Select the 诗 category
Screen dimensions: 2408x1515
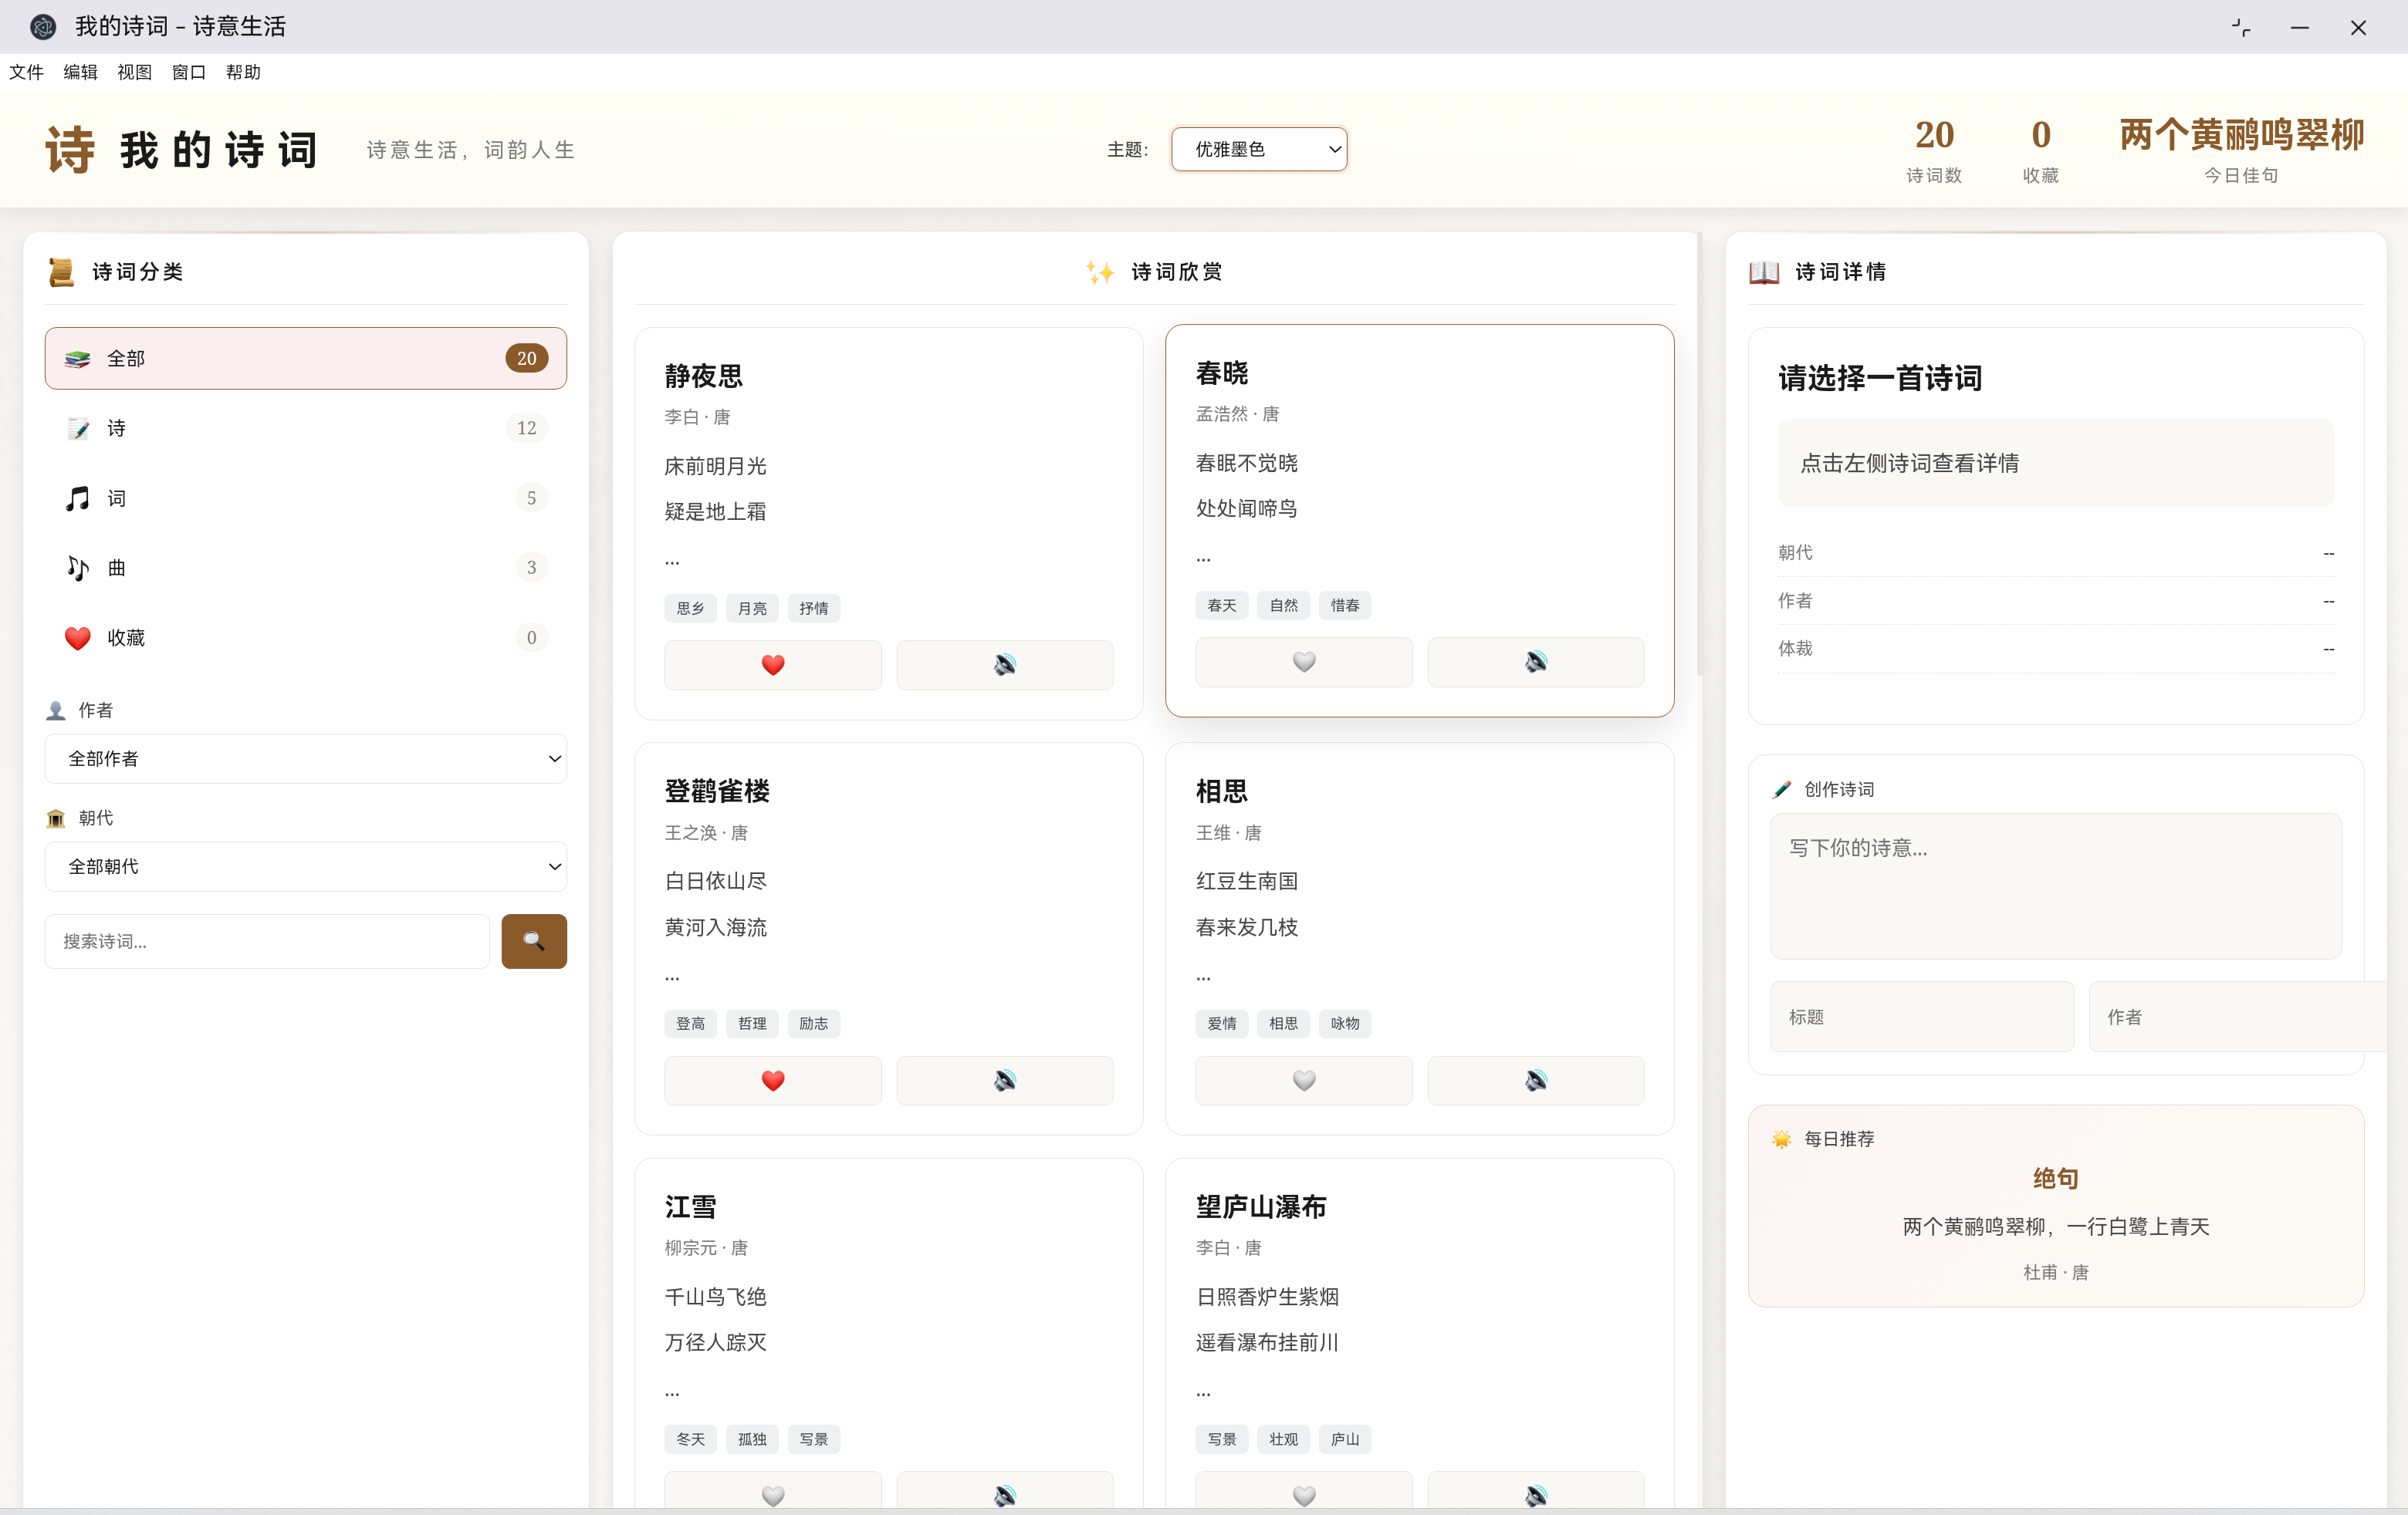click(306, 429)
